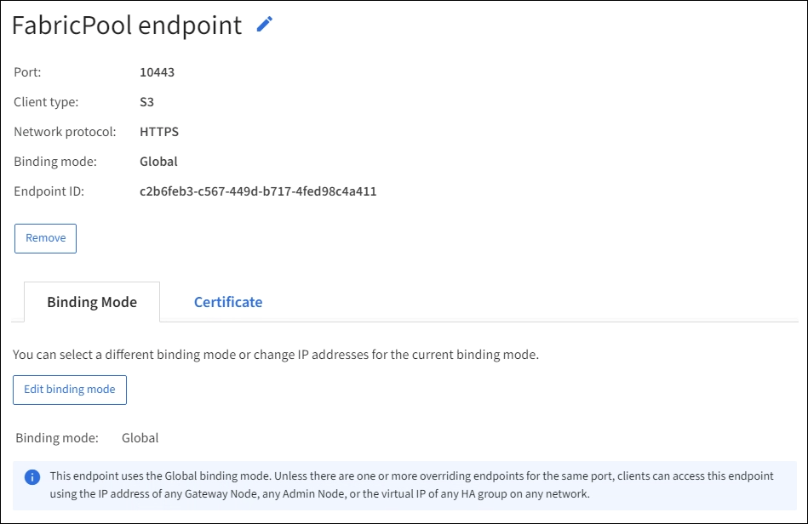Click the FabricPool endpoint heading

click(127, 26)
